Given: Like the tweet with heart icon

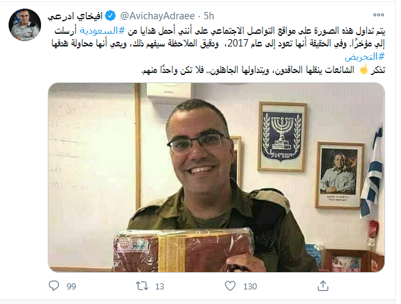Looking at the screenshot, I should coord(230,286).
